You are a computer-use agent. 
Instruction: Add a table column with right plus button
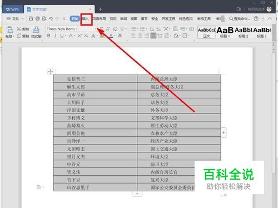pos(224,133)
